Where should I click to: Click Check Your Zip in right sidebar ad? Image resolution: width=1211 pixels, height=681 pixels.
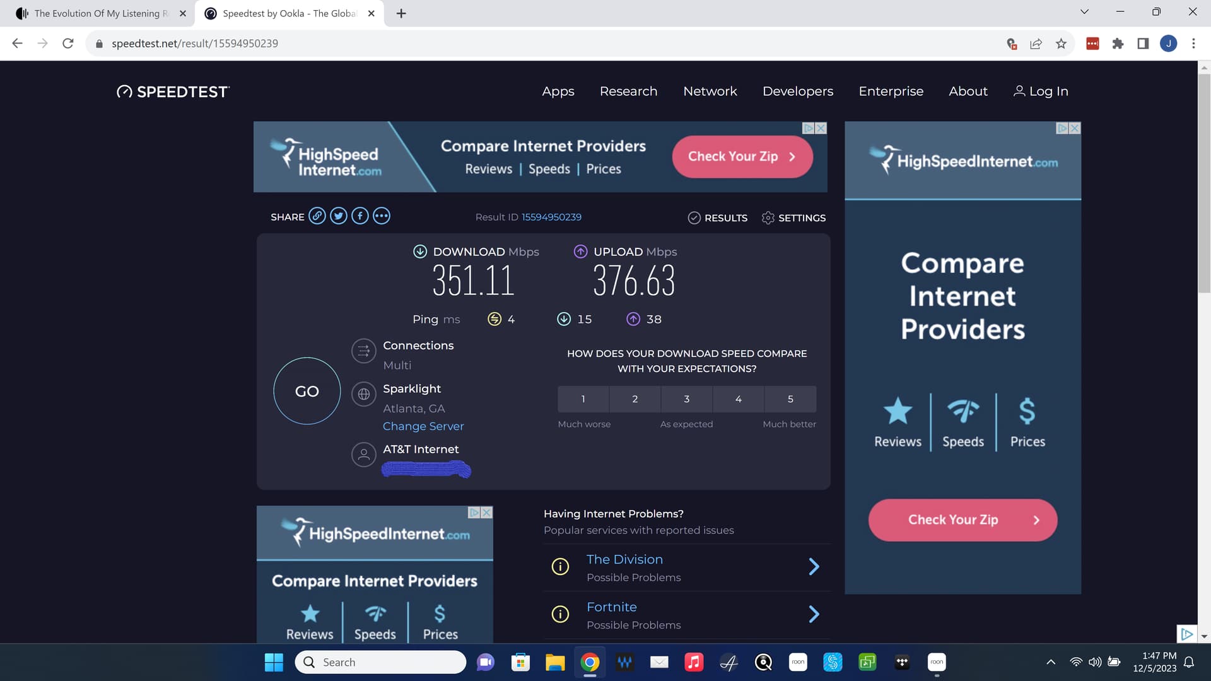coord(962,520)
